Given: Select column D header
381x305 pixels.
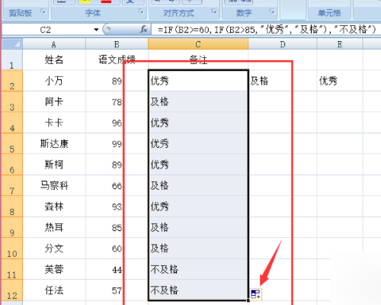Looking at the screenshot, I should pos(283,44).
